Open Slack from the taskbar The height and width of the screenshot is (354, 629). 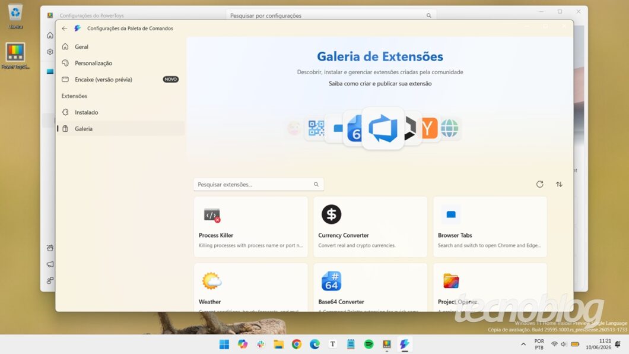coord(261,344)
